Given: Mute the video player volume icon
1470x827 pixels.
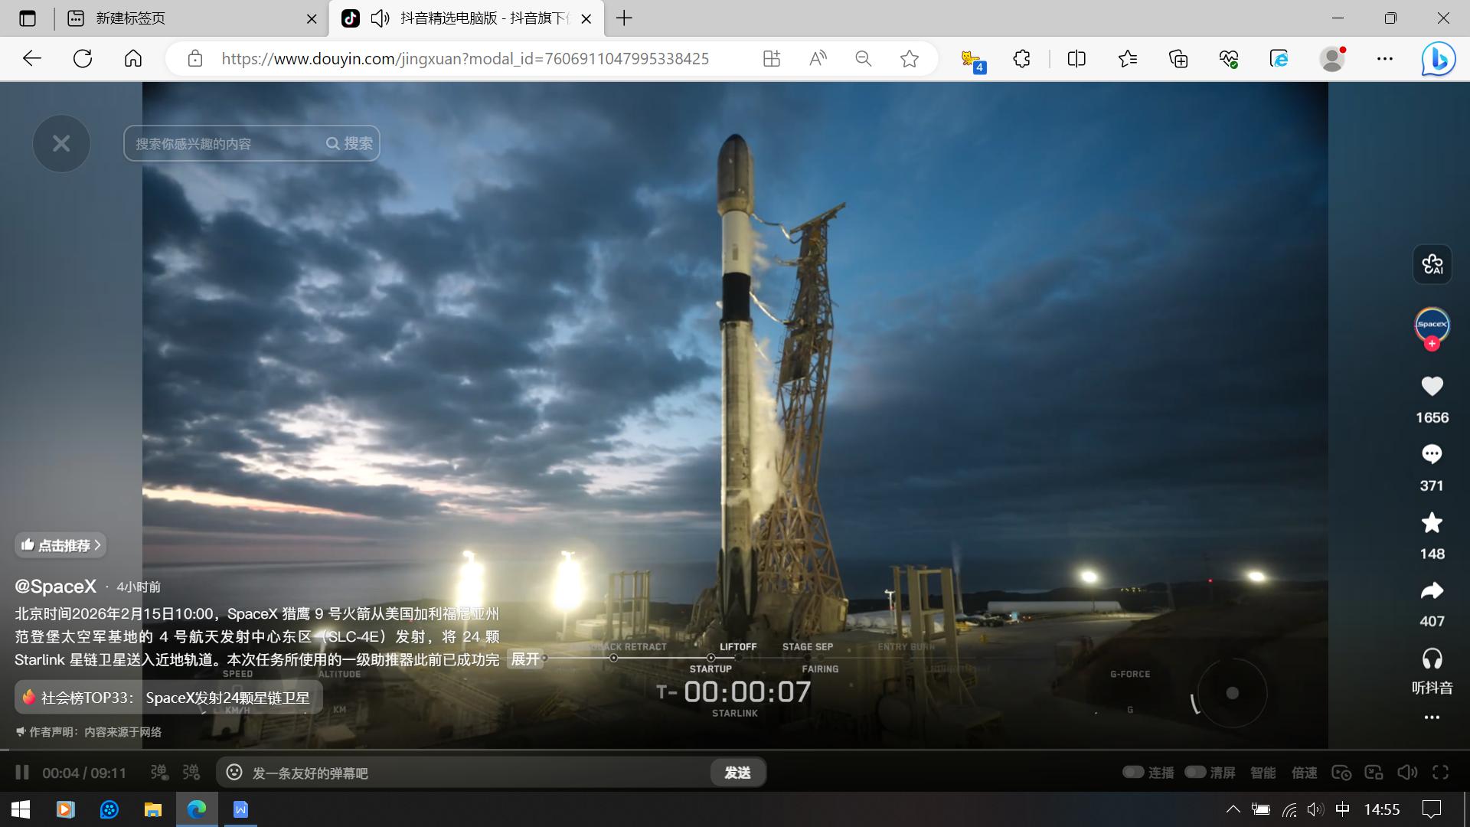Looking at the screenshot, I should [x=1406, y=773].
